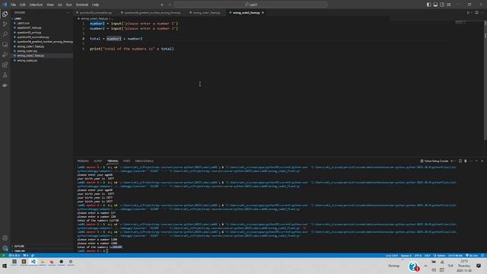Image resolution: width=487 pixels, height=274 pixels.
Task: Close the terminal panel
Action: 482,161
